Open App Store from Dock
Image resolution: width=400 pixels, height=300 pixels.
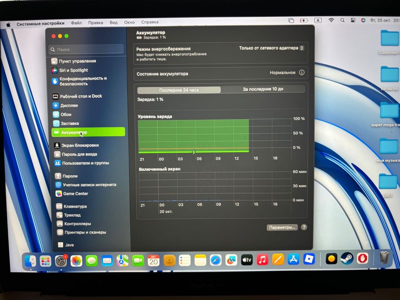coord(293,259)
